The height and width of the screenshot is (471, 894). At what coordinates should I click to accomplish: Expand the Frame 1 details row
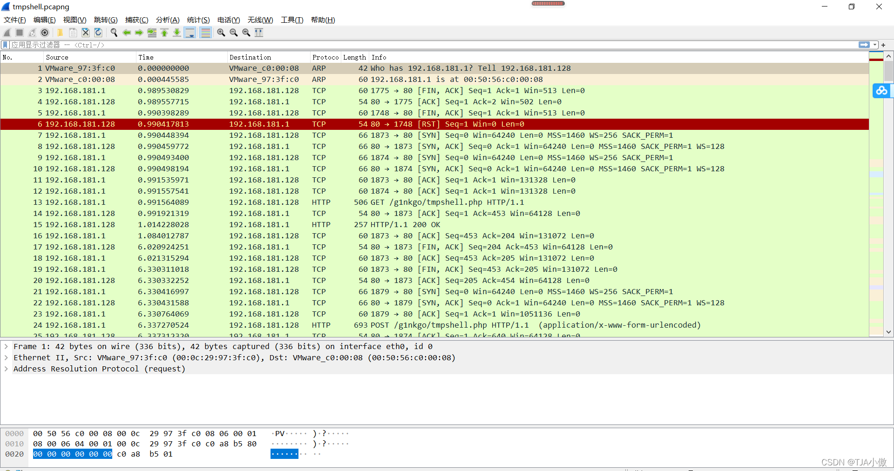(6, 346)
